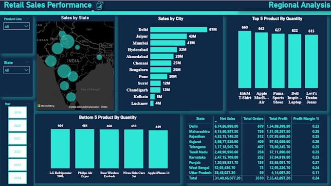Click the Puma Sports Shoes bar

(278, 61)
